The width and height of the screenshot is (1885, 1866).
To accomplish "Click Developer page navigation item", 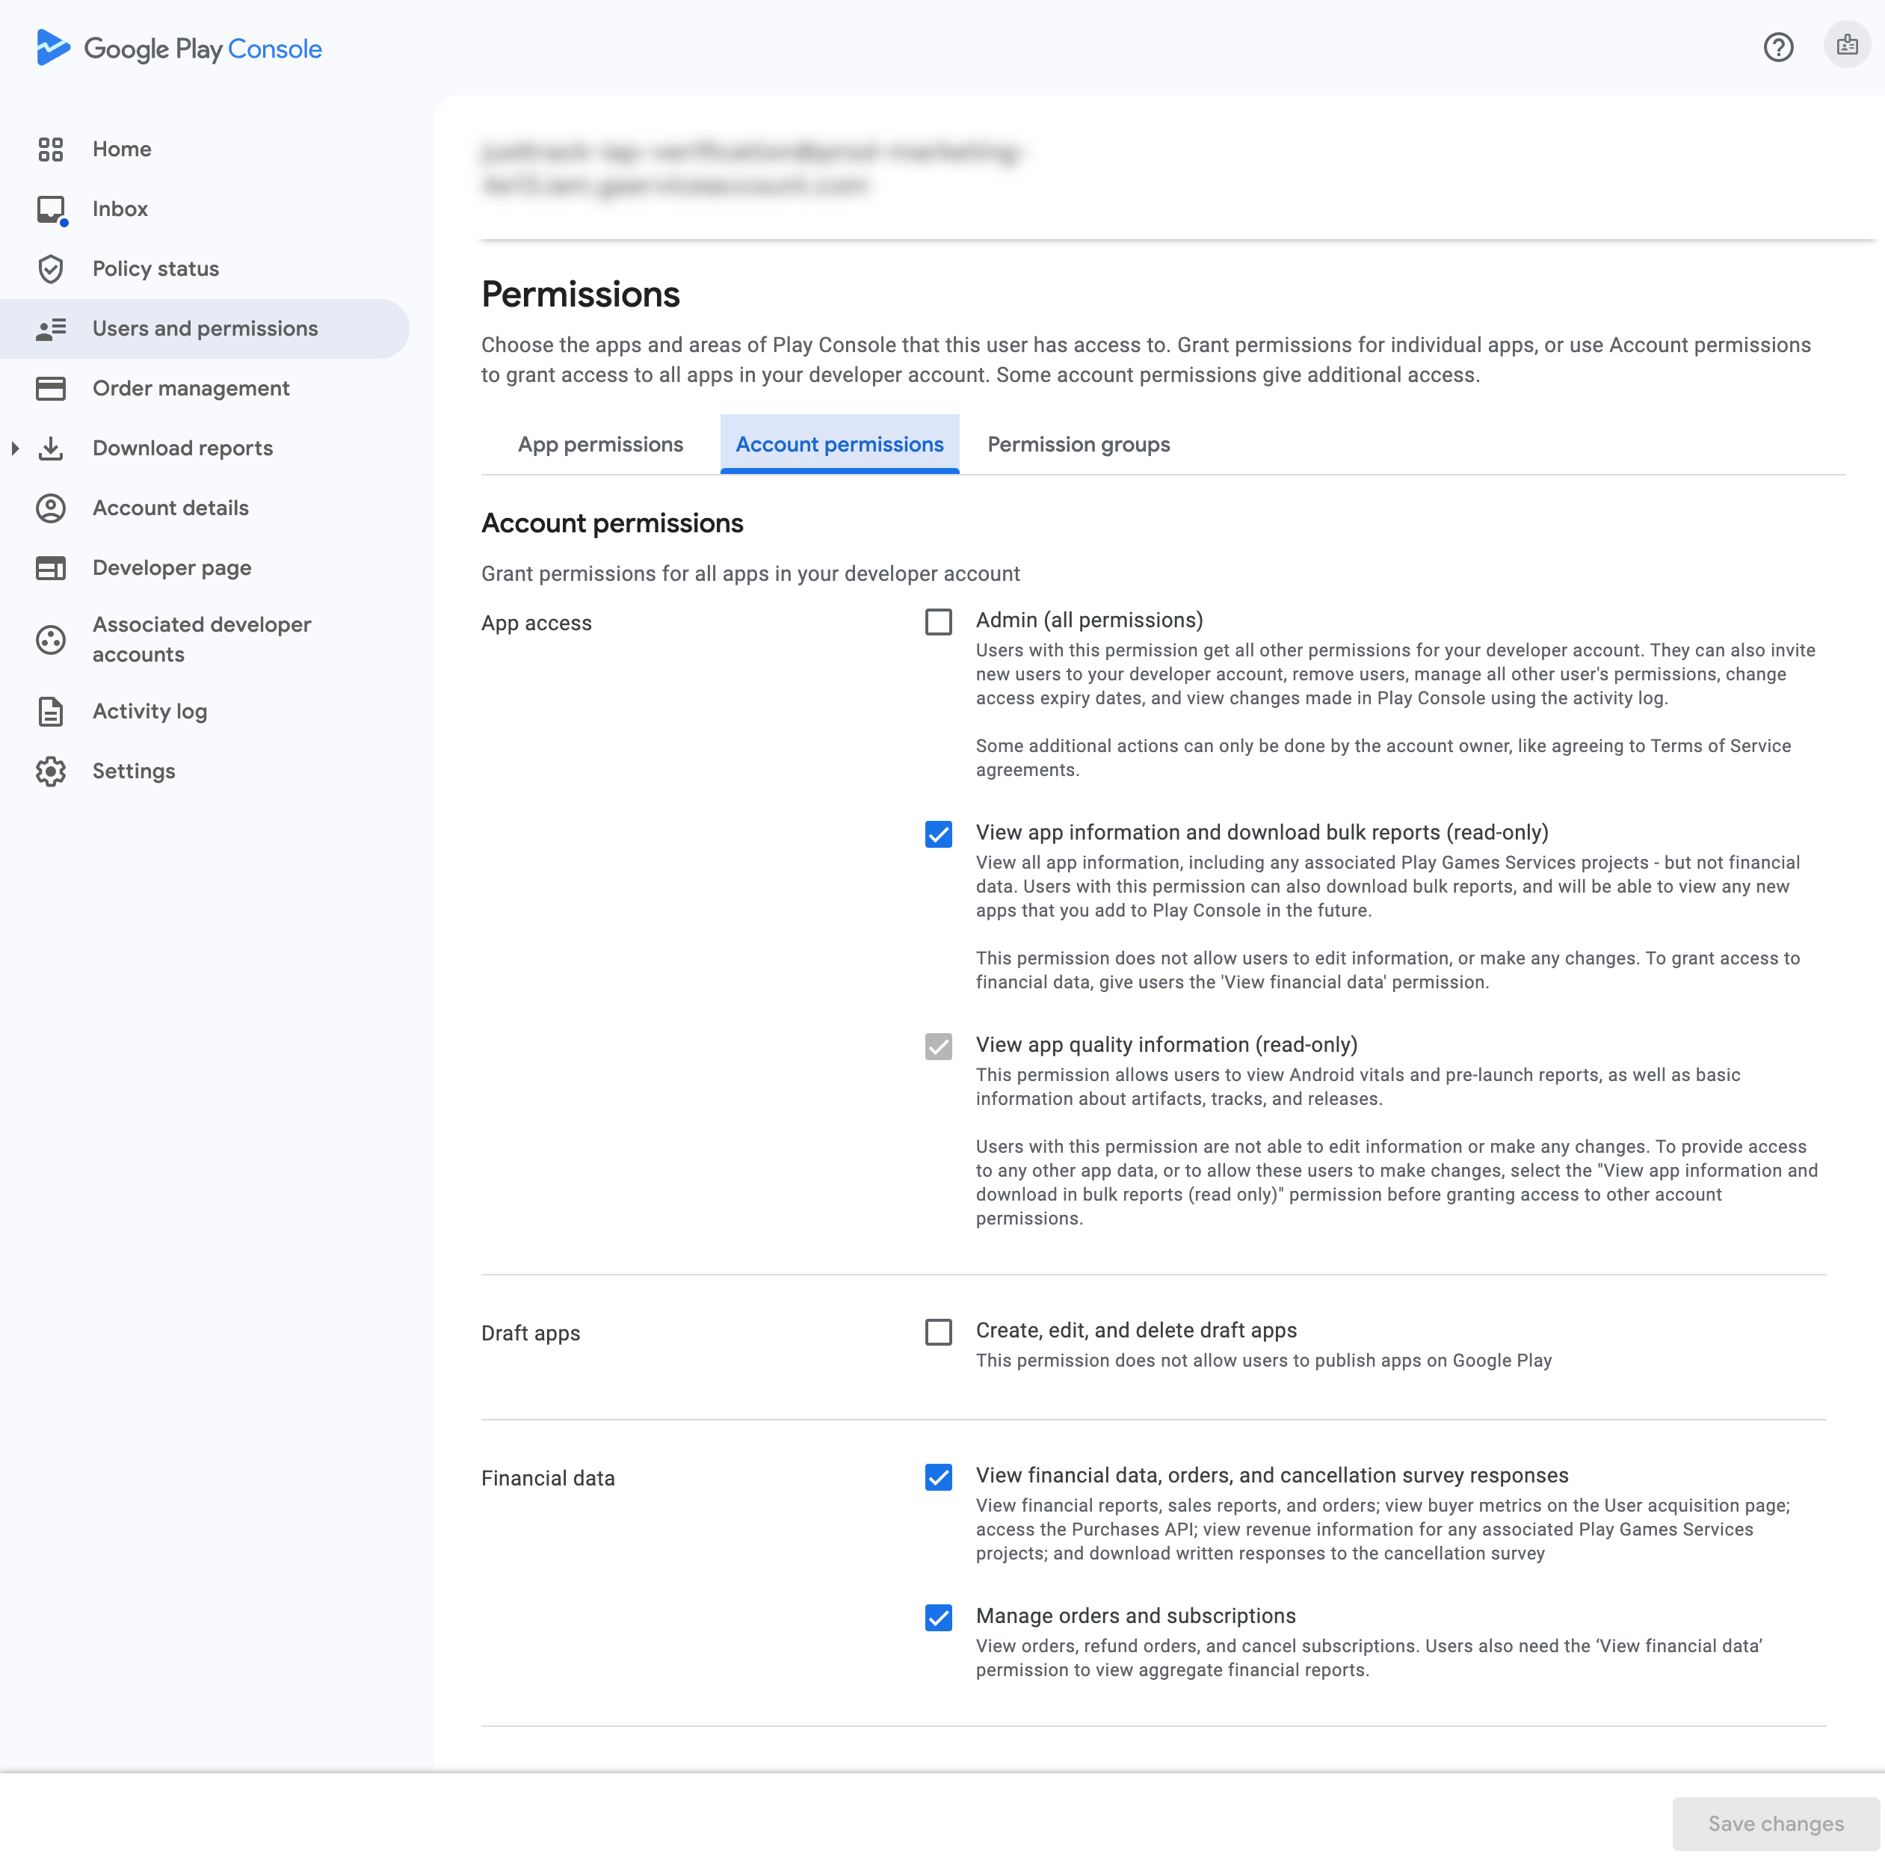I will (173, 567).
